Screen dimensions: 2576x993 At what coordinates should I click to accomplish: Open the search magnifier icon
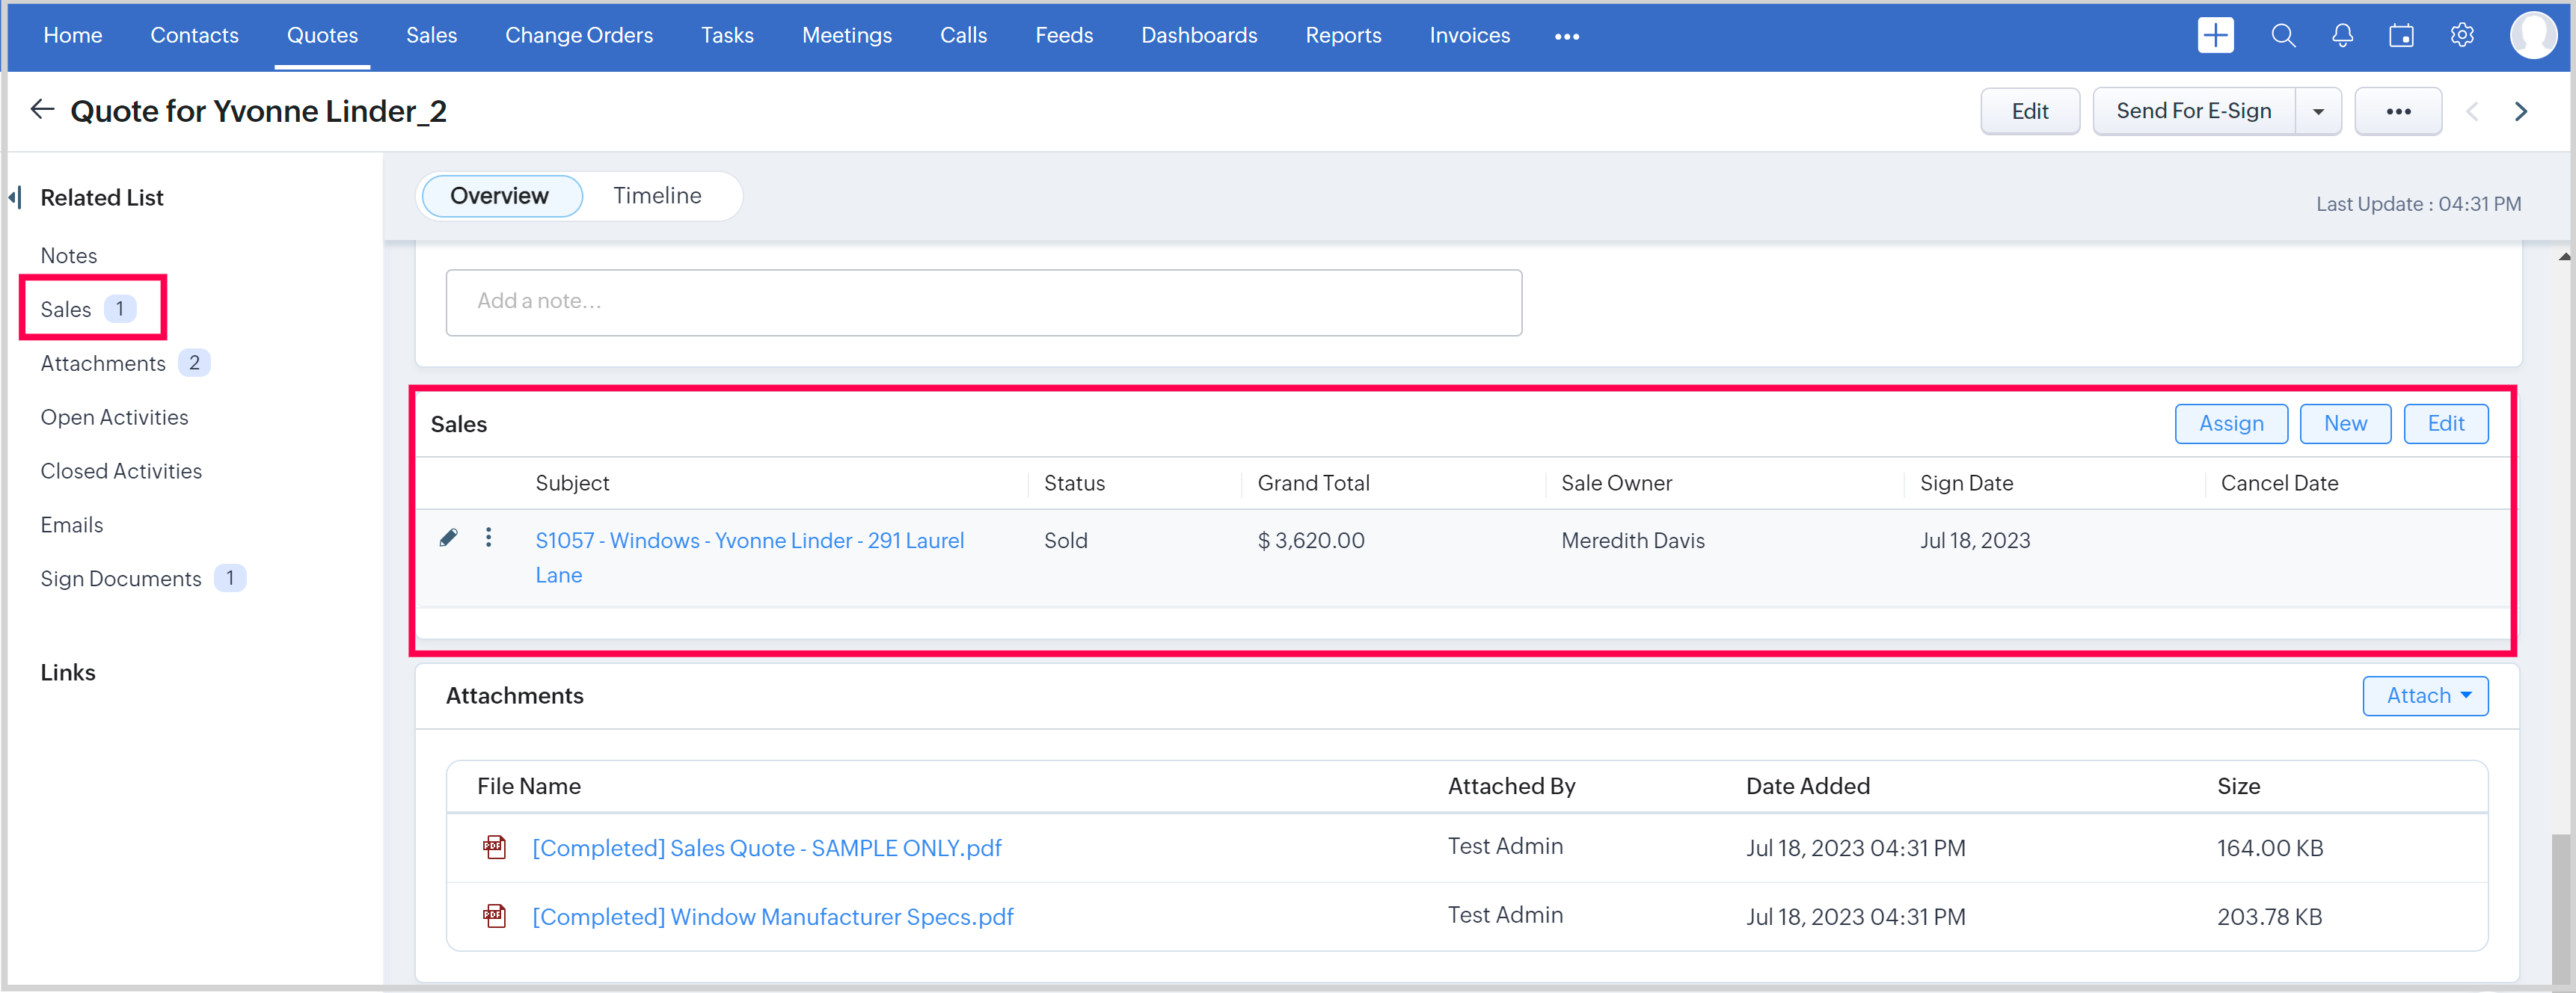(2282, 35)
